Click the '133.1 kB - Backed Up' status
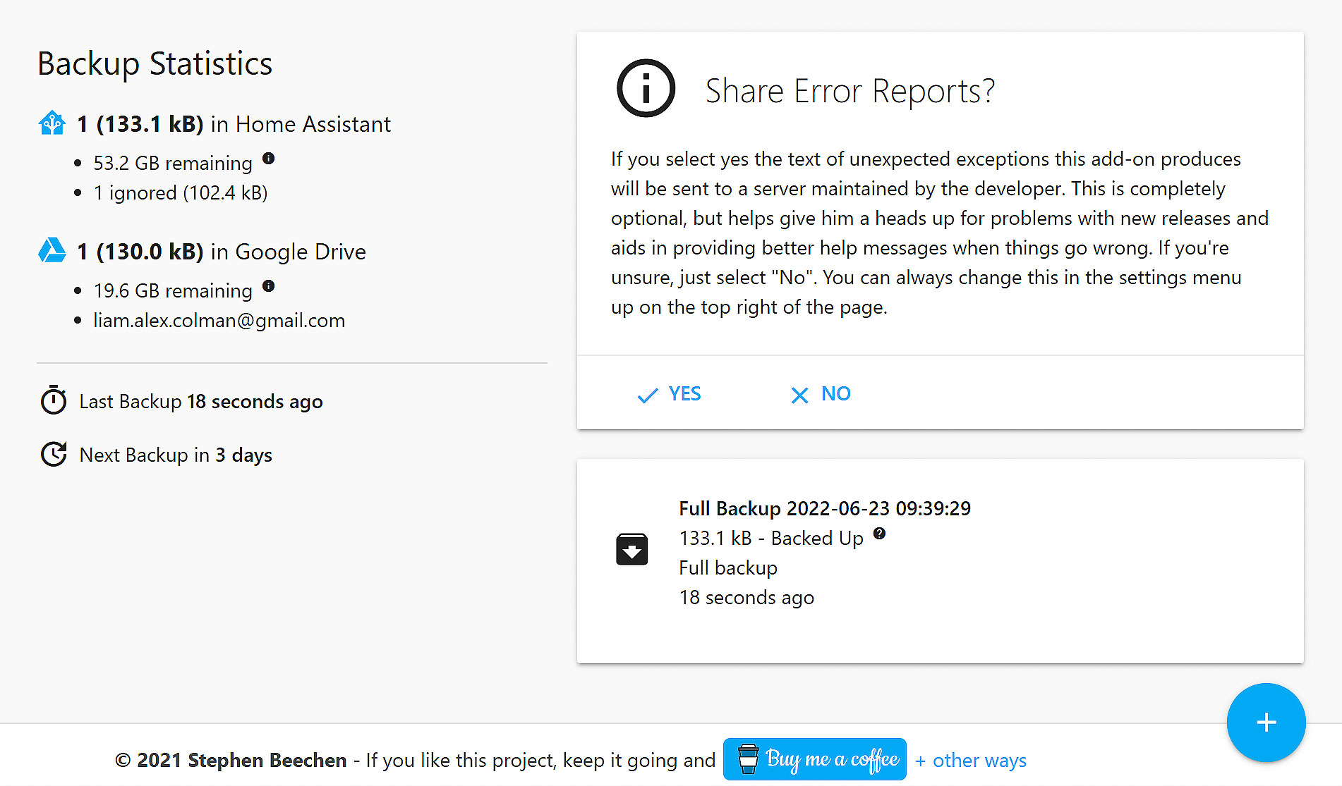Screen dimensions: 1342x786 point(771,538)
